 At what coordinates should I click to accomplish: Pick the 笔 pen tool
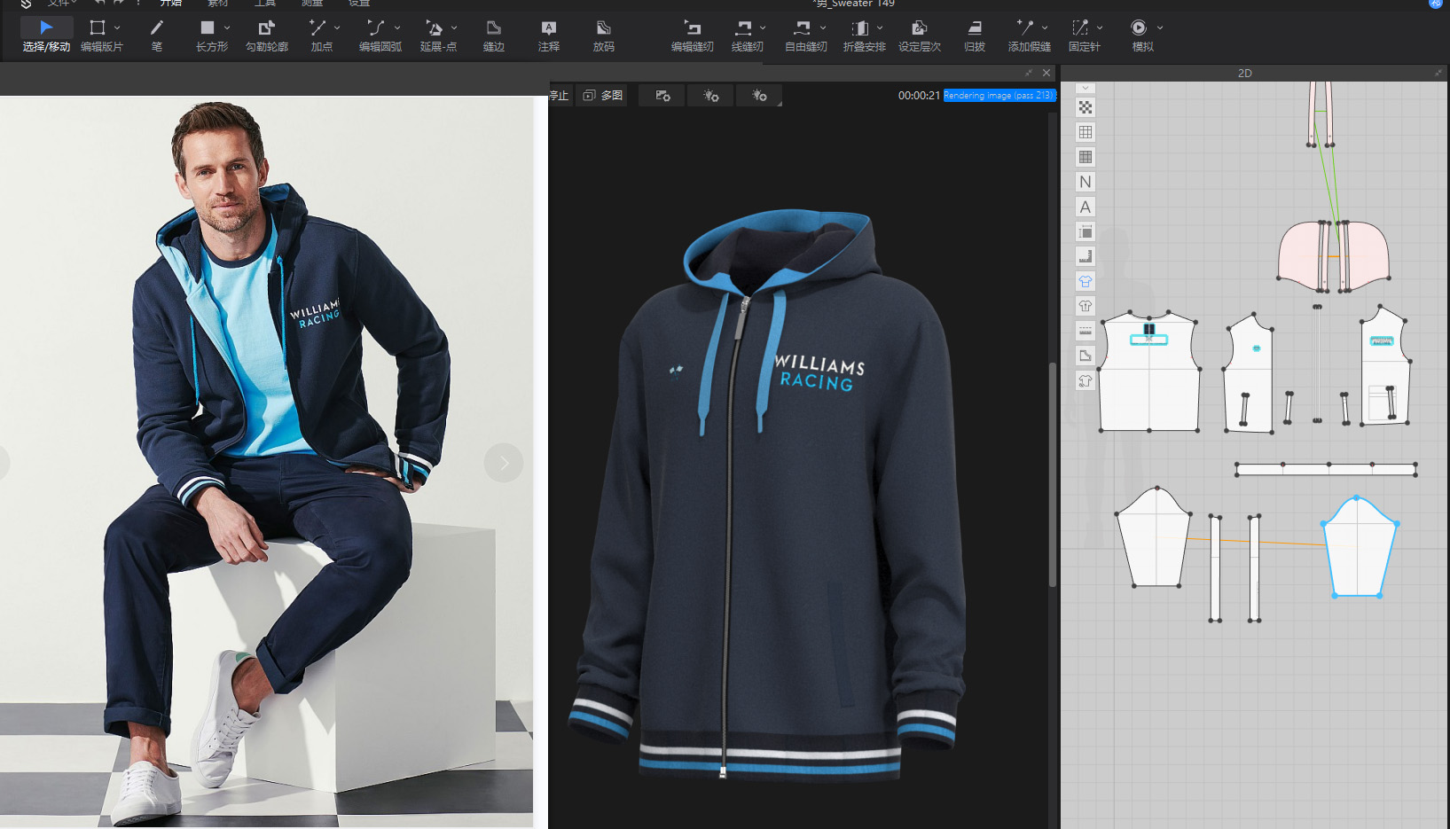(x=156, y=35)
